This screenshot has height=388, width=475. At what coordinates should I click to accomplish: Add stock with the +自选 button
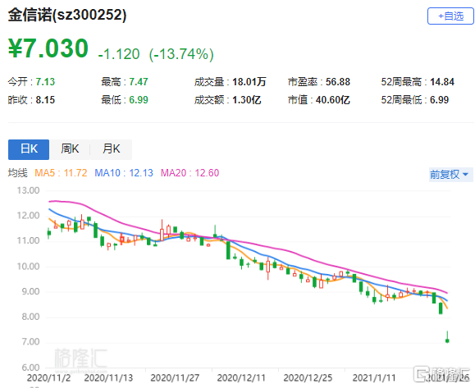point(450,16)
